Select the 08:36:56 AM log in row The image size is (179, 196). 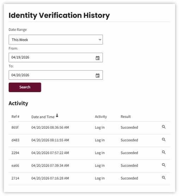tap(89, 128)
